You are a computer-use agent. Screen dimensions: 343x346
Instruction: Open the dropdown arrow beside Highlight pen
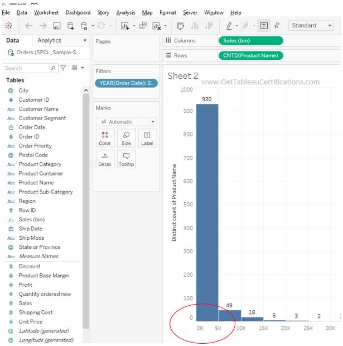pos(236,26)
